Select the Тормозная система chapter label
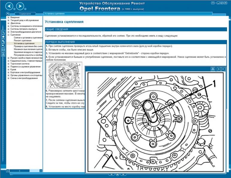The height and width of the screenshot is (178, 231). [20, 64]
